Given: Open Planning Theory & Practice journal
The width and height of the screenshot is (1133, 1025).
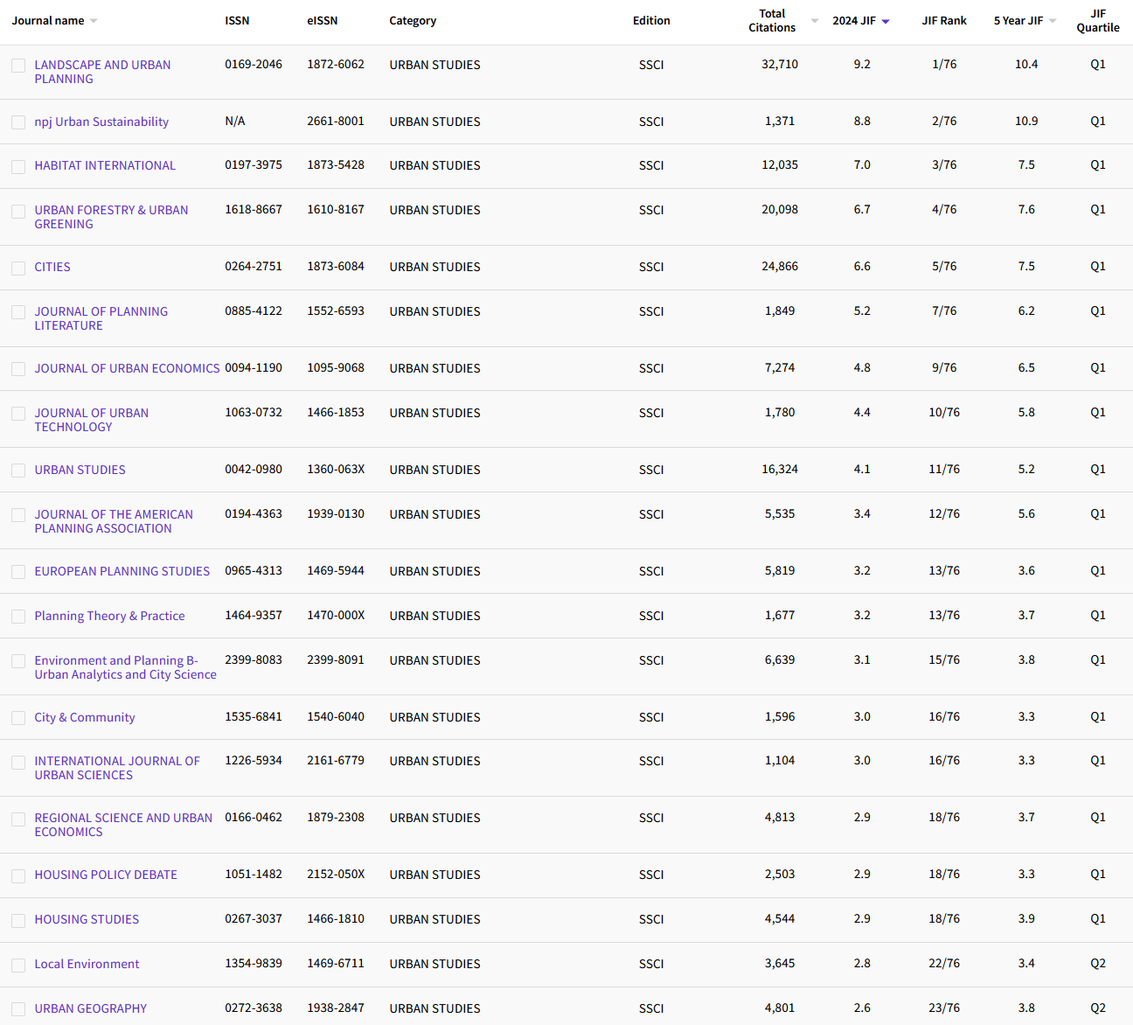Looking at the screenshot, I should [x=109, y=616].
